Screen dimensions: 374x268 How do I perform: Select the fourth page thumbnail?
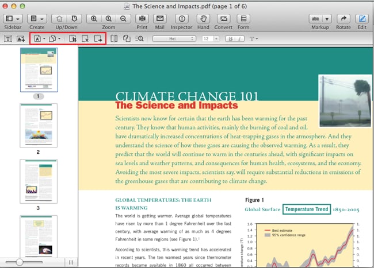point(39,236)
